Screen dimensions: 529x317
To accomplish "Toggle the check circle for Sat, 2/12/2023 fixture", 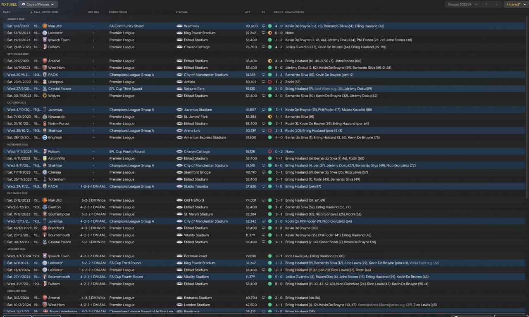I will click(x=5, y=200).
